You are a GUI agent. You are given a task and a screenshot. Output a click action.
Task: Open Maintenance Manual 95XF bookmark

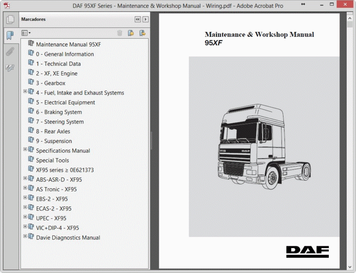pyautogui.click(x=69, y=44)
